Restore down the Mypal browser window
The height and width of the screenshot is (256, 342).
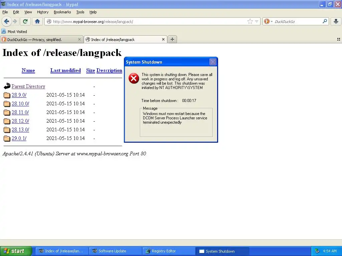(x=330, y=4)
